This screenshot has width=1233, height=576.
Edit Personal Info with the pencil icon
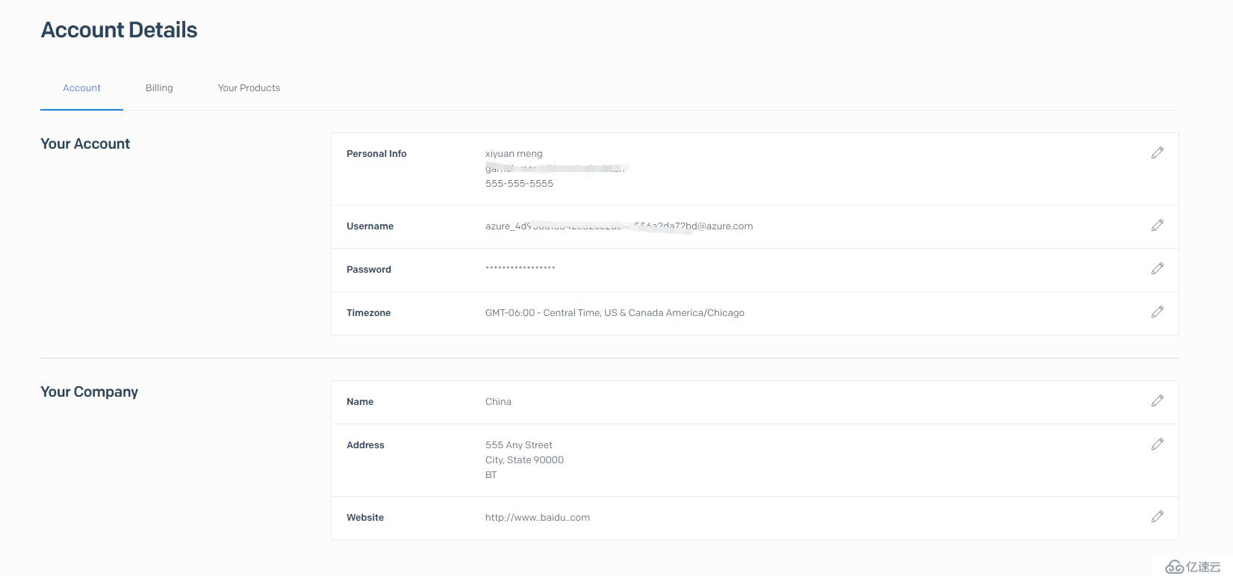coord(1158,152)
